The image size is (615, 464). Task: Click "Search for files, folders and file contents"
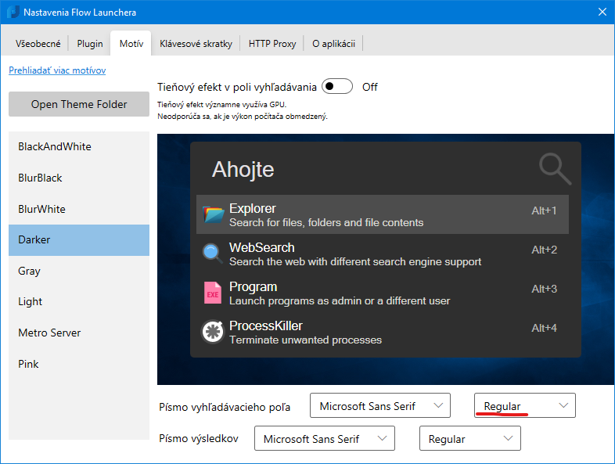(x=326, y=222)
